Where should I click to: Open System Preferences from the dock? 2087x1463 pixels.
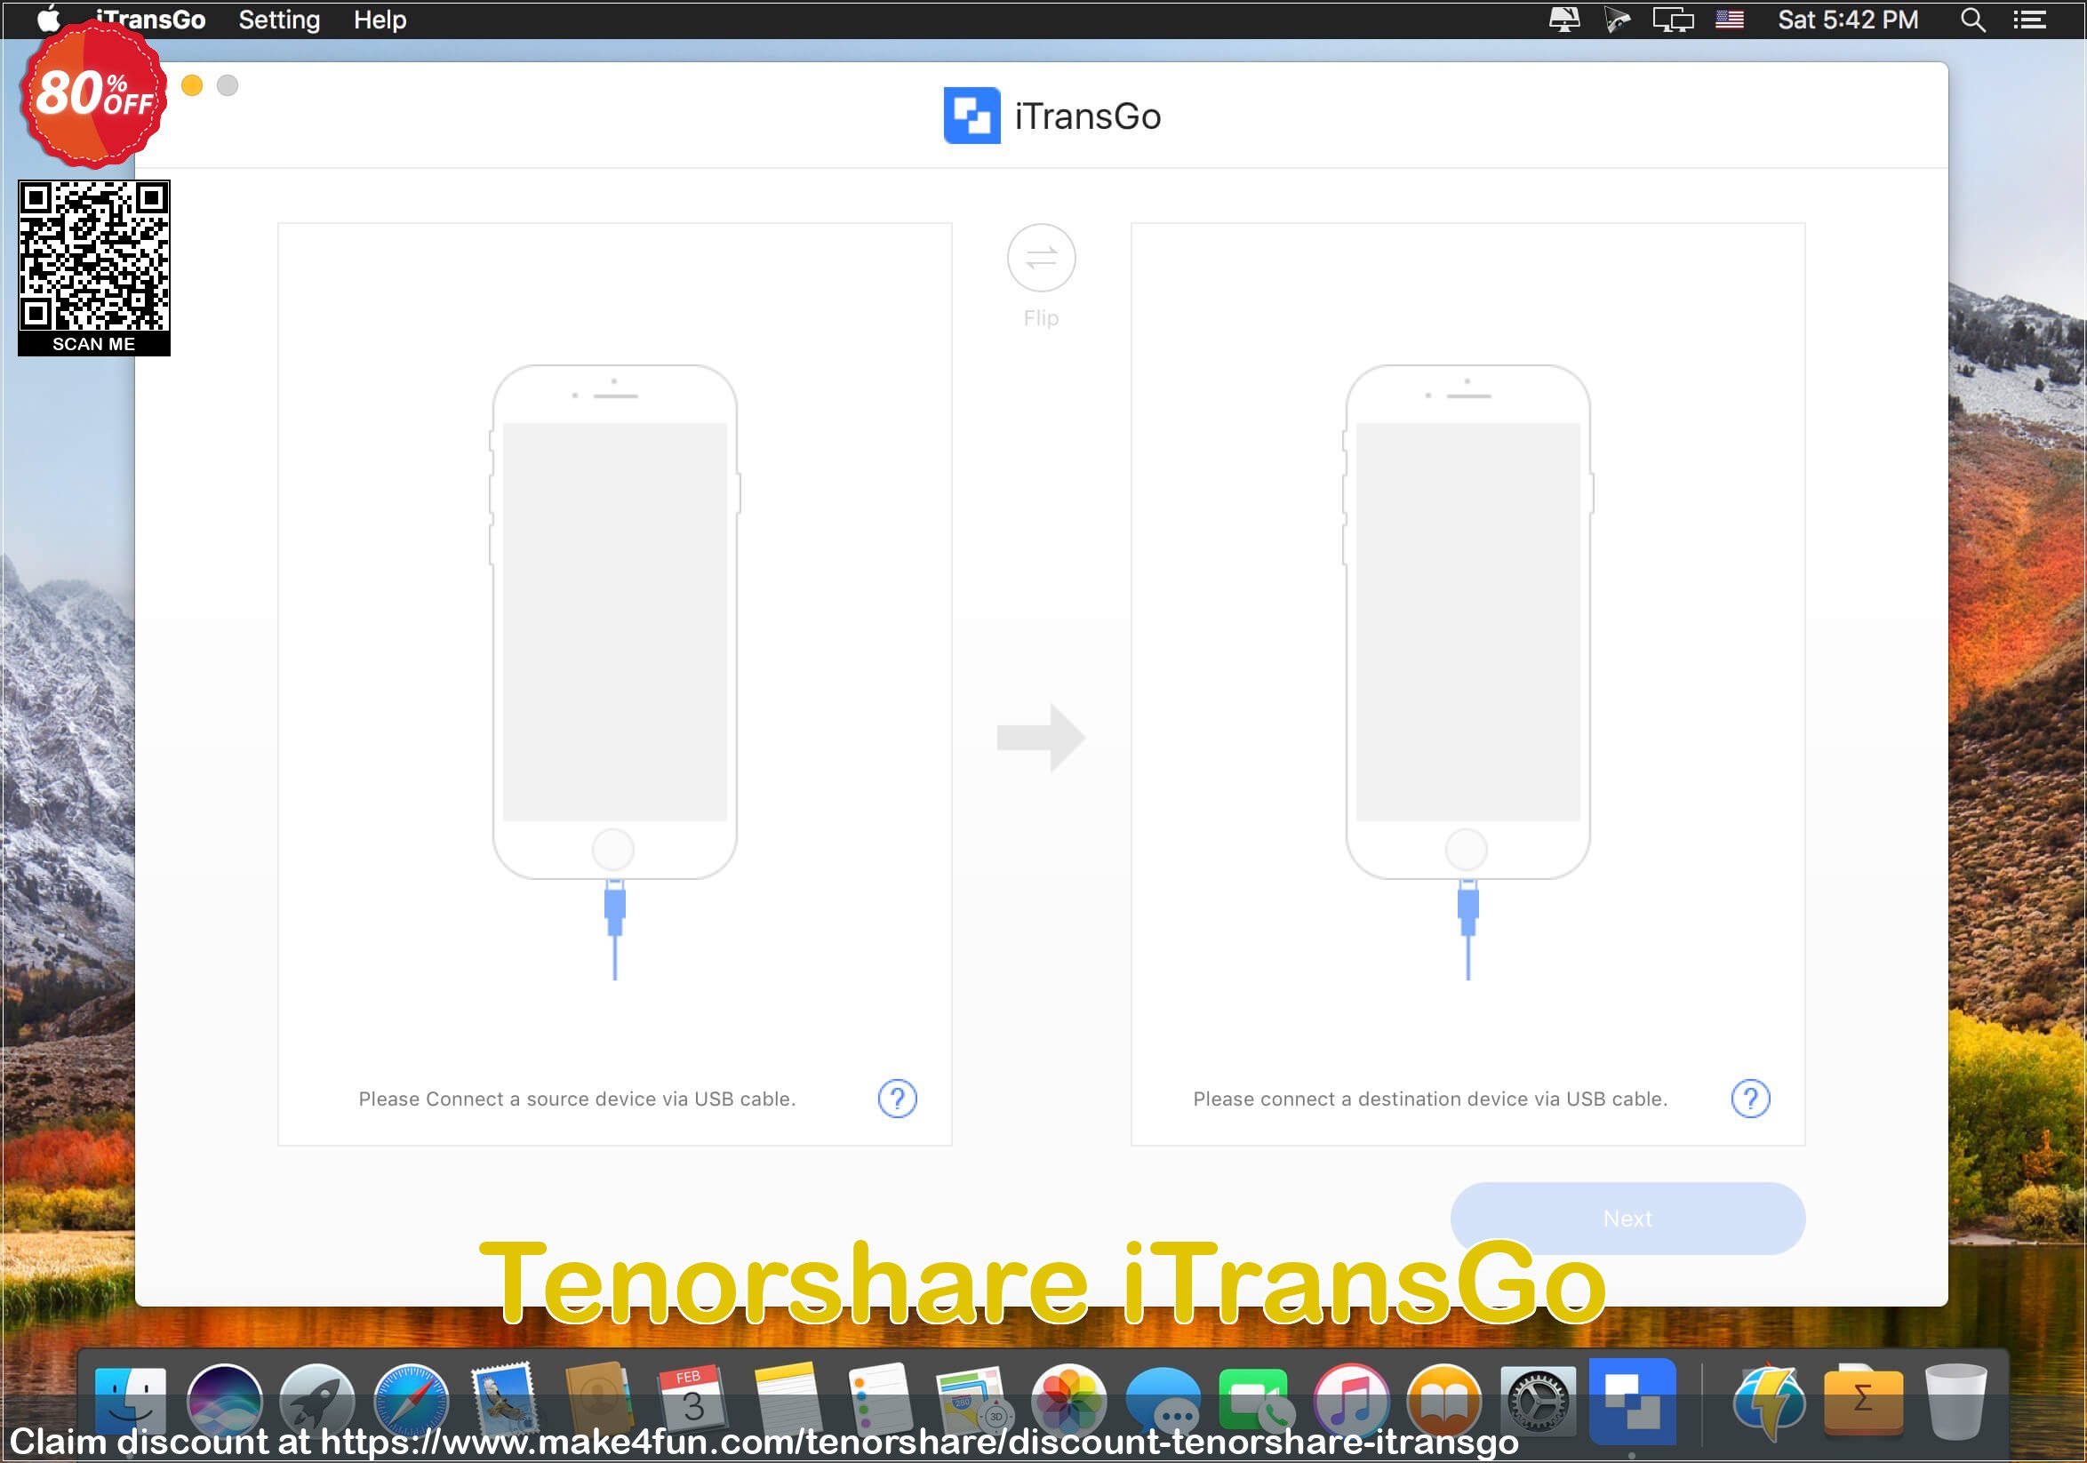1537,1400
